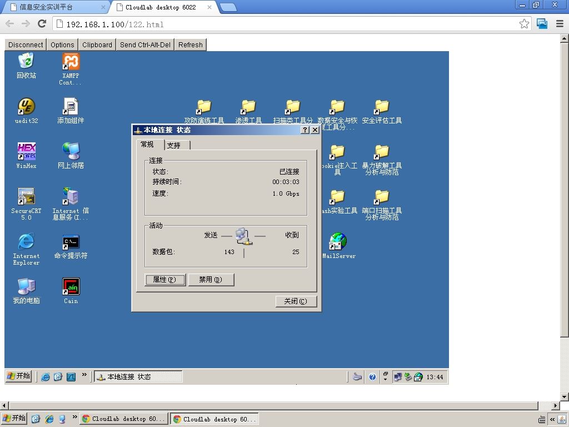Image resolution: width=569 pixels, height=427 pixels.
Task: Click the new tab button in the browser
Action: coord(228,7)
